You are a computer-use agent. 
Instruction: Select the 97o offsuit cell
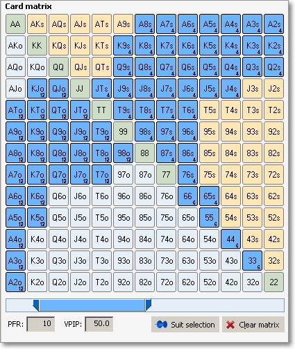pyautogui.click(x=123, y=175)
